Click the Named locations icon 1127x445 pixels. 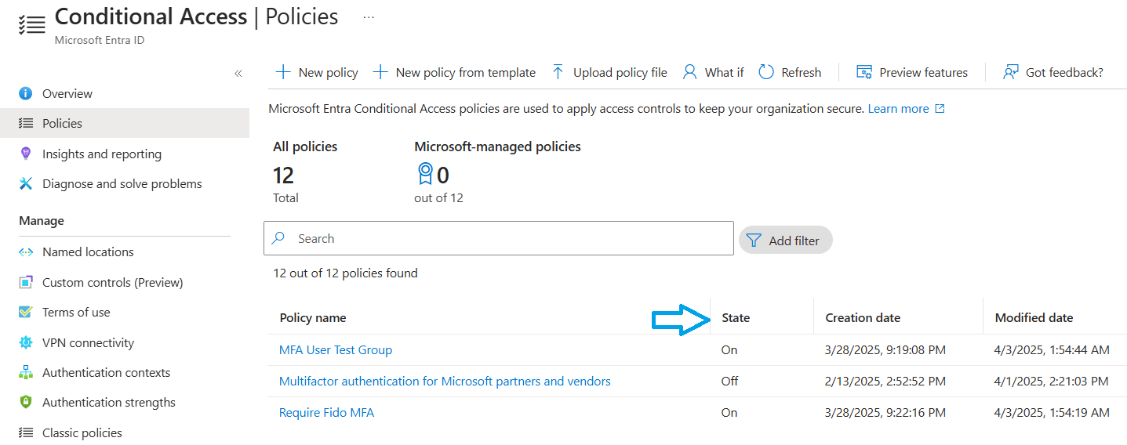click(x=26, y=251)
